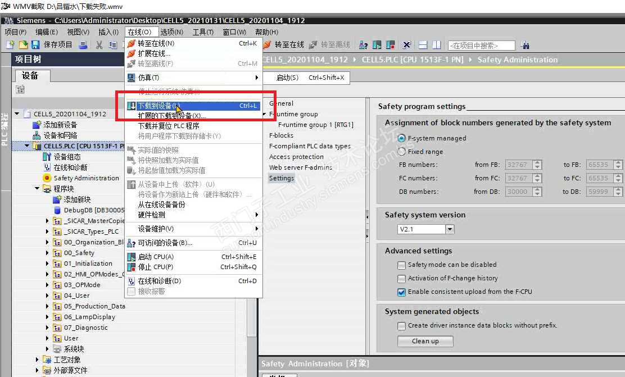625x377 pixels.
Task: Select Settings in the navigation list
Action: (x=282, y=178)
